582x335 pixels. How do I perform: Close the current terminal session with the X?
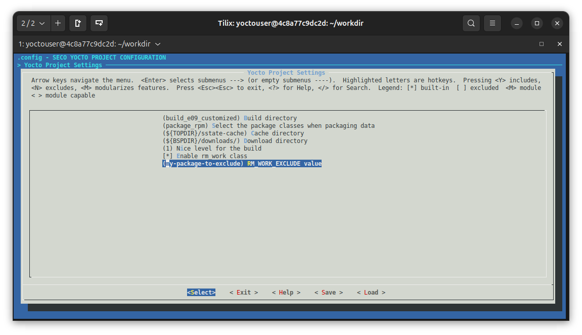click(x=560, y=44)
